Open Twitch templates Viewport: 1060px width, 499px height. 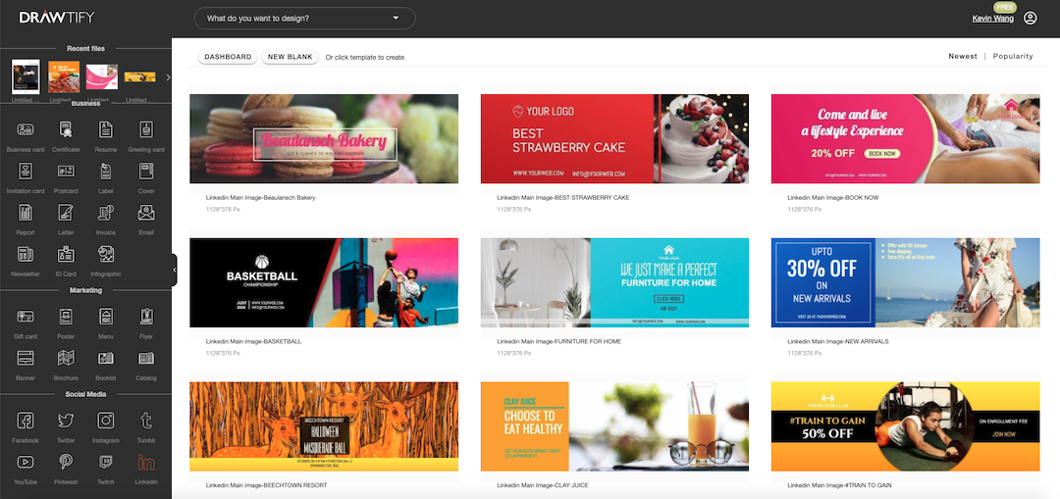click(x=105, y=462)
